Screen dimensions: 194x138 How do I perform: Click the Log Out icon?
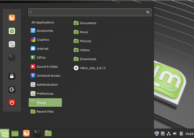tap(12, 89)
